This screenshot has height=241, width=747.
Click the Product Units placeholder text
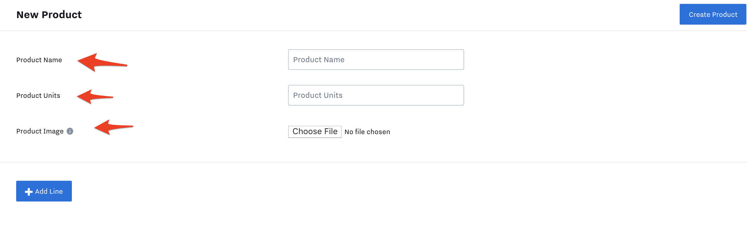click(x=318, y=95)
